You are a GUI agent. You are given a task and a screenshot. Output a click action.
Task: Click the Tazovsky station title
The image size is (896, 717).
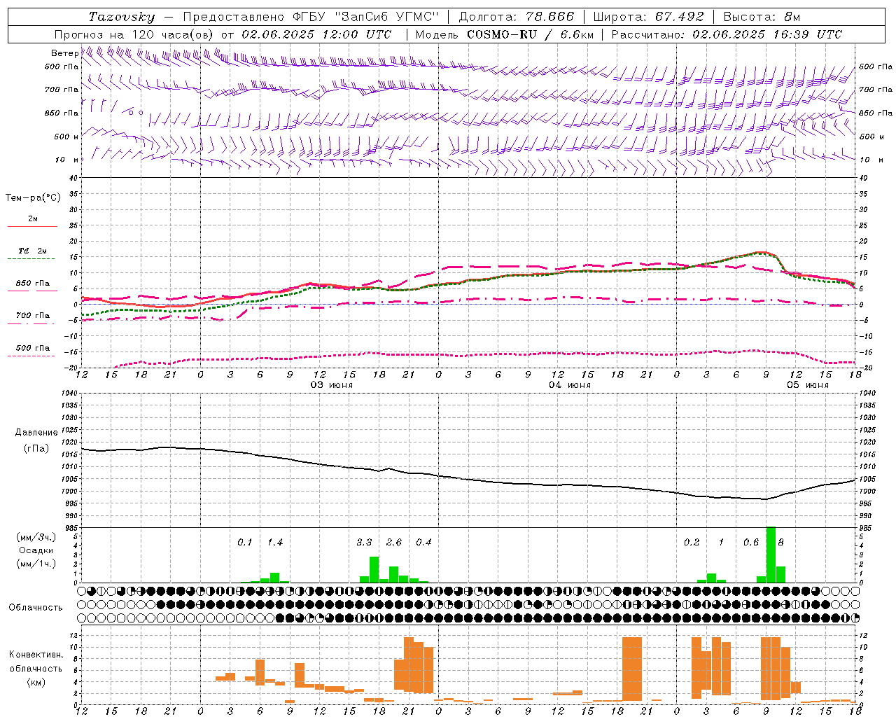(122, 17)
